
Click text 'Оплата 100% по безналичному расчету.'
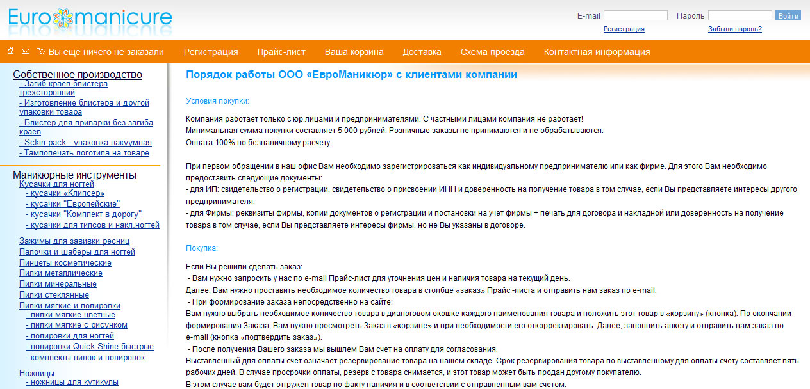pos(259,142)
